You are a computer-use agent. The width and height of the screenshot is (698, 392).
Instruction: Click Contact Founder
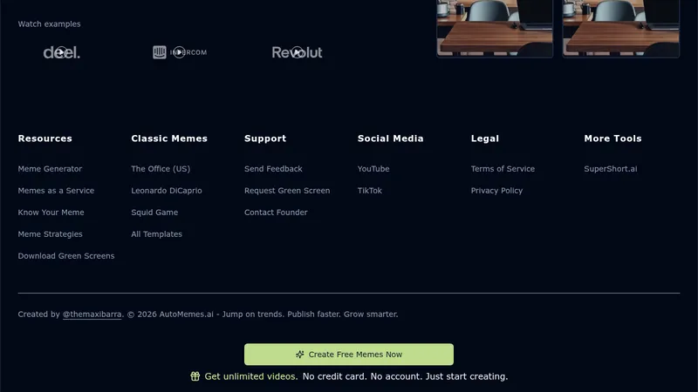276,213
